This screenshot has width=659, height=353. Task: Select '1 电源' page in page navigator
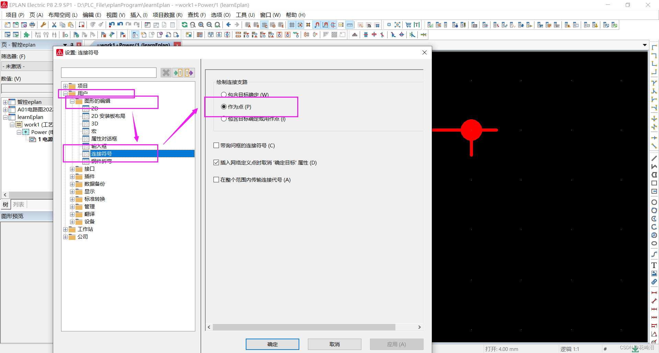[45, 139]
